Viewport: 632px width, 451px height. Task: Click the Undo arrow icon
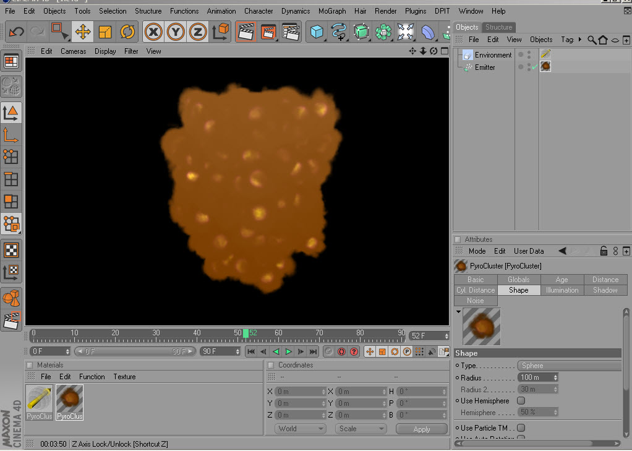pyautogui.click(x=17, y=32)
